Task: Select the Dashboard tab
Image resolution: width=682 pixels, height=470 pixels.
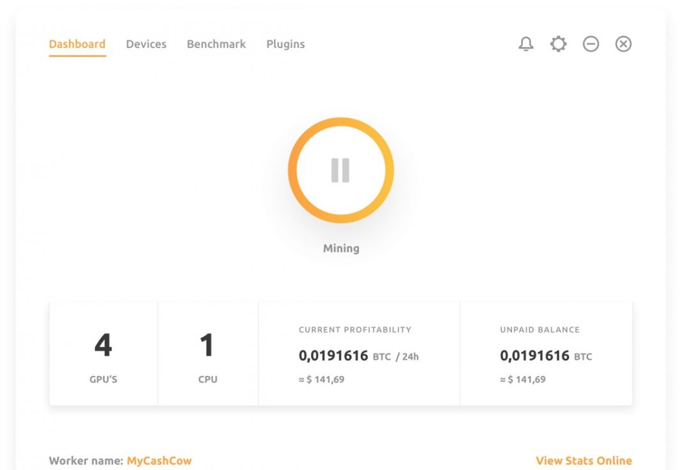Action: [77, 43]
